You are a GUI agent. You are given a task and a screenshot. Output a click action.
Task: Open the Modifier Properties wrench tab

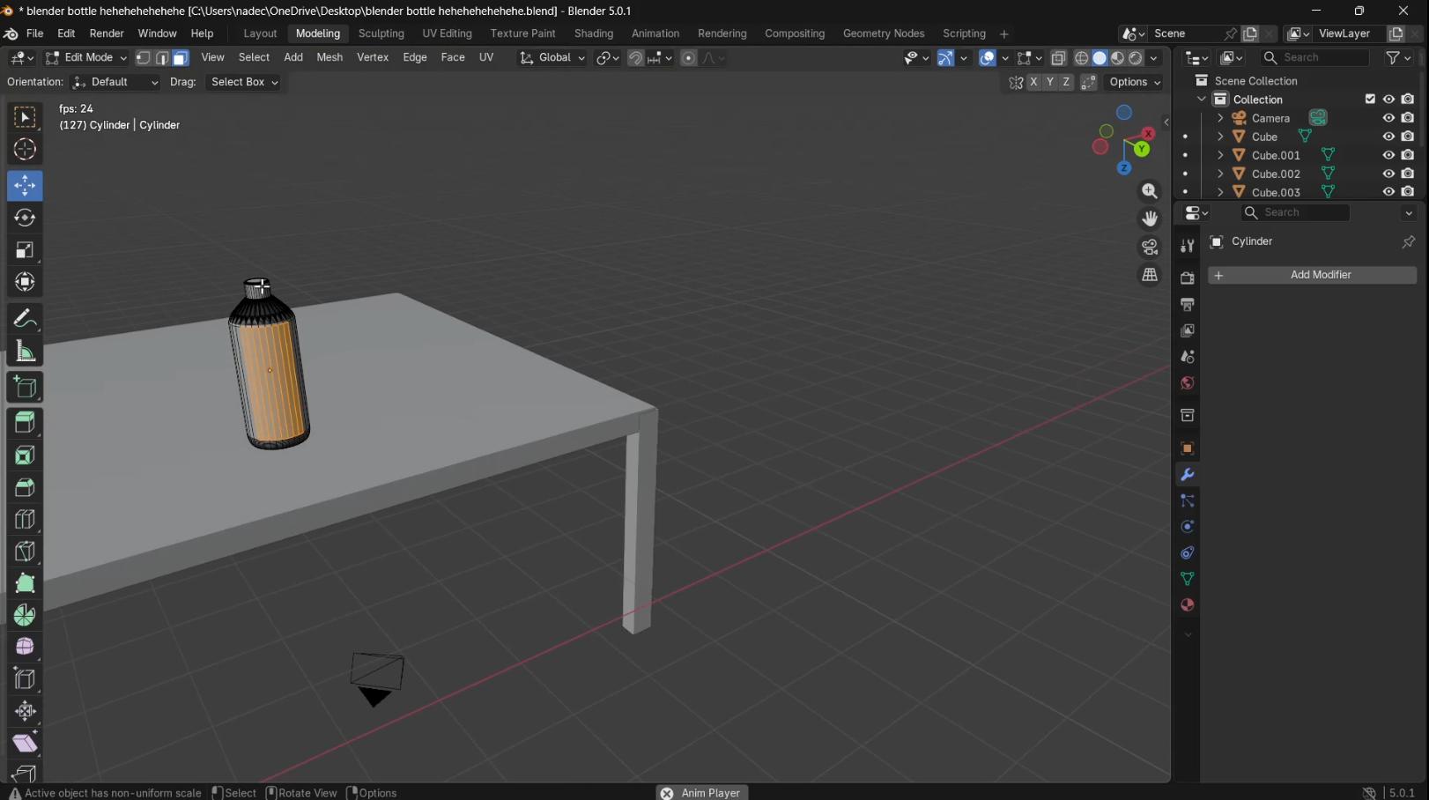point(1187,475)
